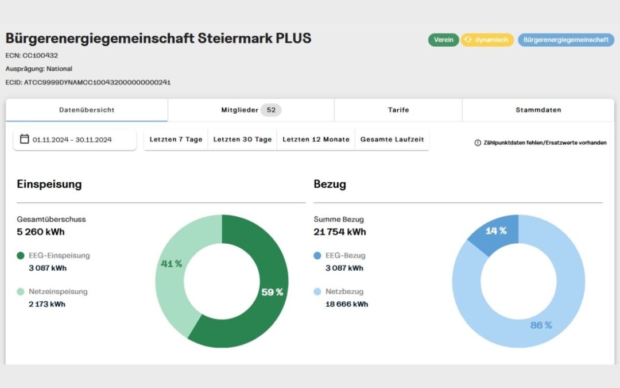Click the blue Bürgerenergiegemeinschaft badge

pyautogui.click(x=565, y=40)
